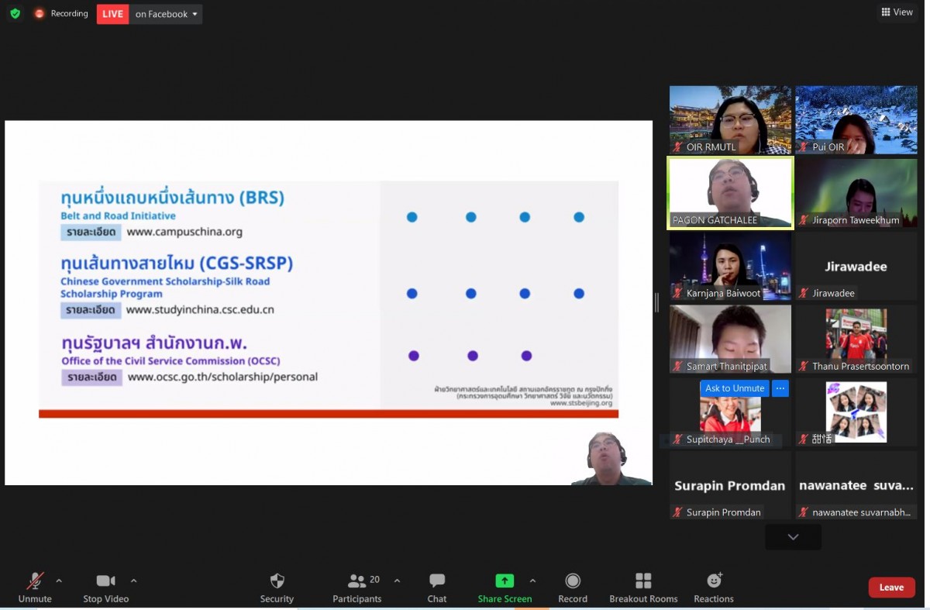The image size is (930, 610).
Task: Select nawanatee suvarnabh... participant tile
Action: 856,485
